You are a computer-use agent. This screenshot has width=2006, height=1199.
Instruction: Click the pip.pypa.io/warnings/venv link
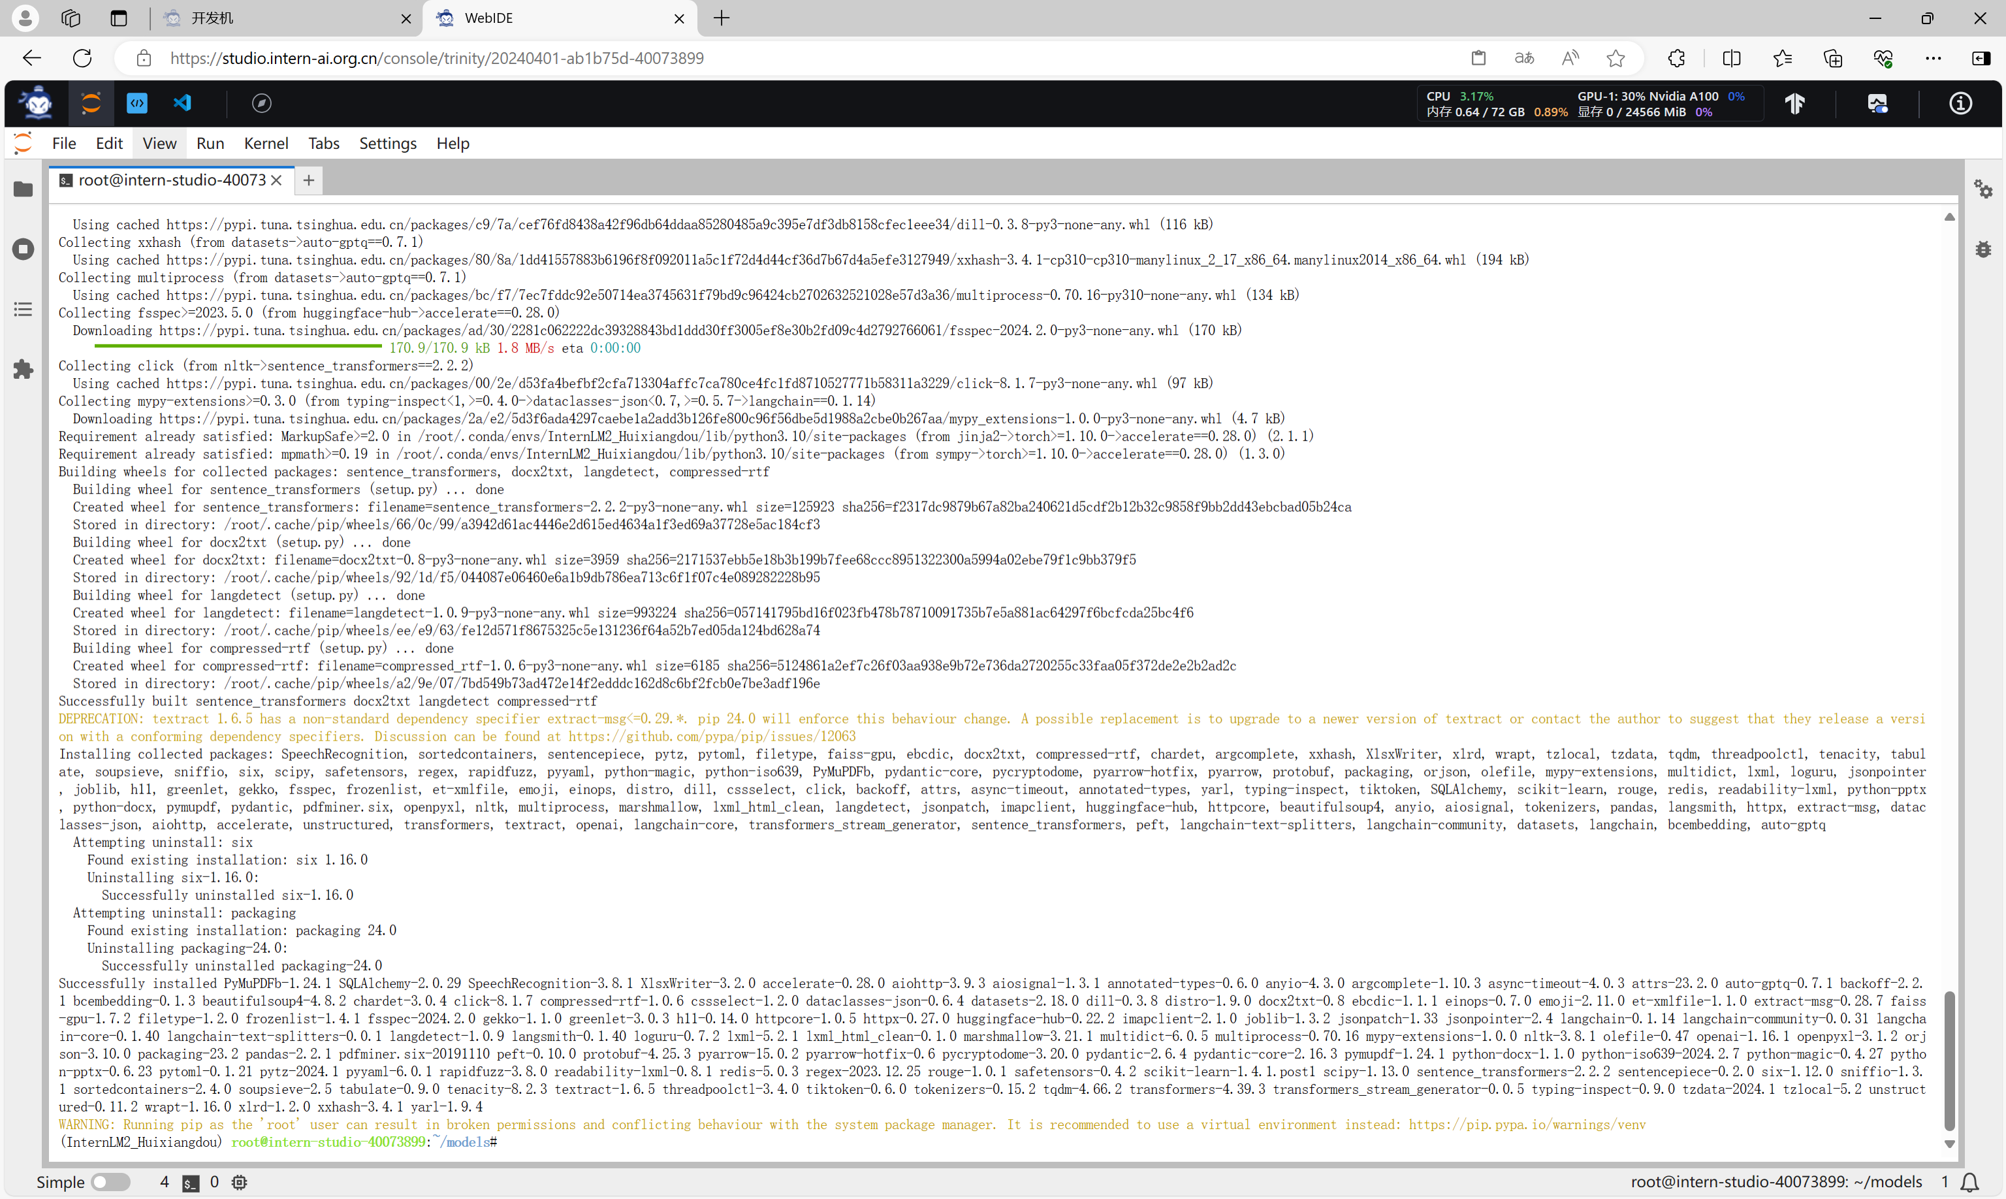(1527, 1125)
